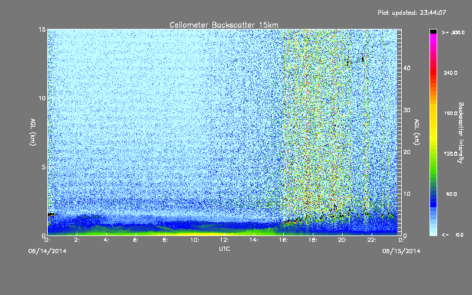This screenshot has width=472, height=295.
Task: Click the '180.0' colorbar tick label
Action: 451,113
